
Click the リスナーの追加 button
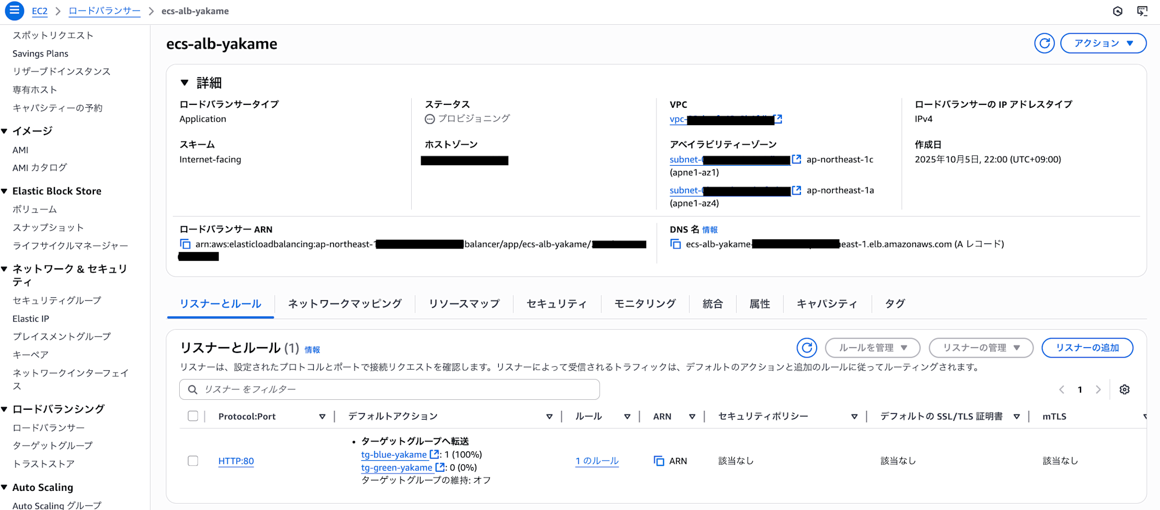click(x=1087, y=348)
